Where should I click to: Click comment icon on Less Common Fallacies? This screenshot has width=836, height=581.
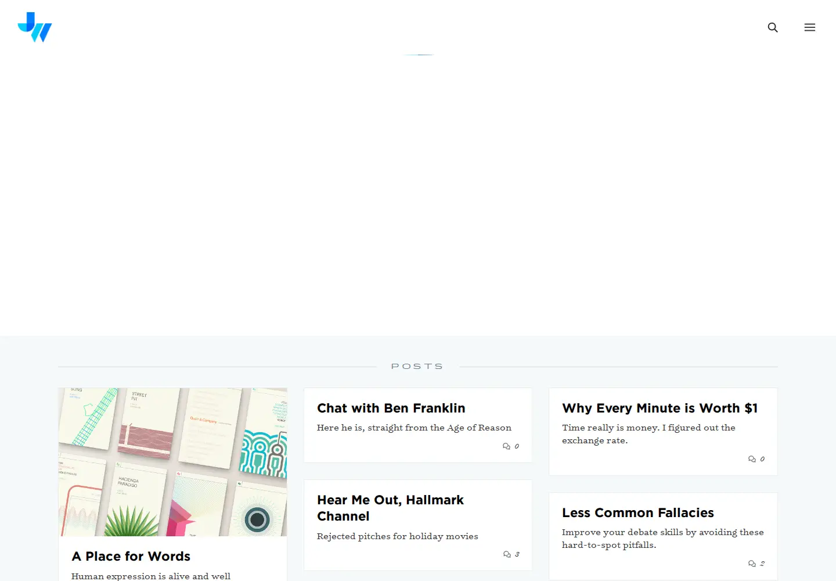click(752, 564)
